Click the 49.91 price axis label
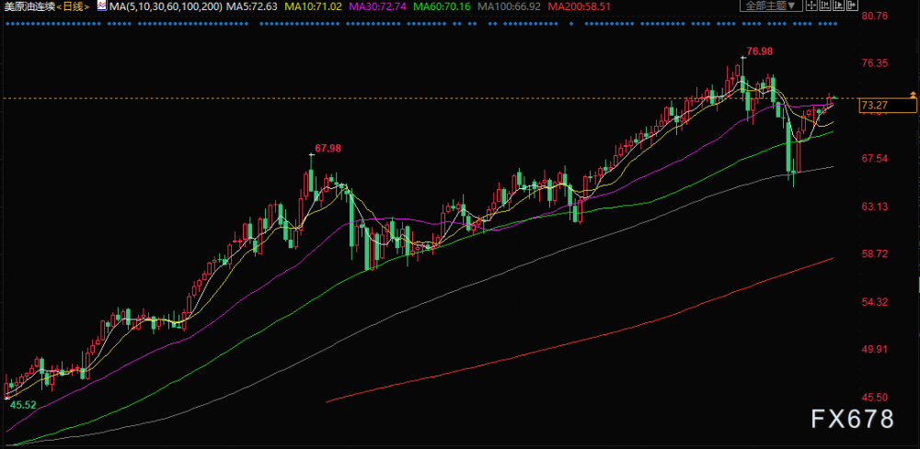The height and width of the screenshot is (449, 920). (875, 350)
